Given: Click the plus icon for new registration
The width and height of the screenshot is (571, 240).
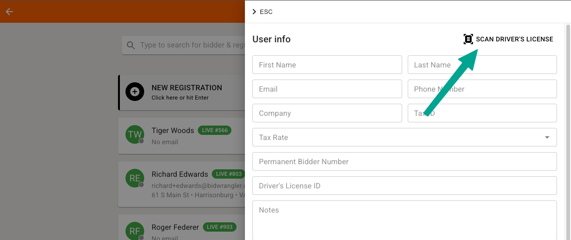Looking at the screenshot, I should tap(135, 92).
